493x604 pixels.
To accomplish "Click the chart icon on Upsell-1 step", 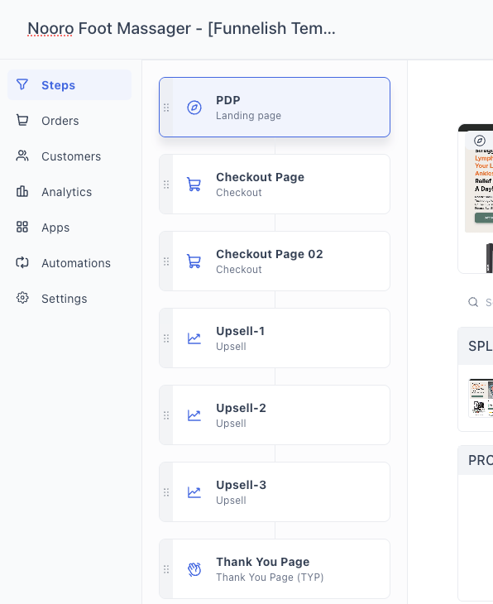I will [194, 338].
